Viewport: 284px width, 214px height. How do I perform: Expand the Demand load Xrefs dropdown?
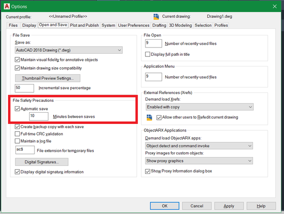tap(200, 107)
